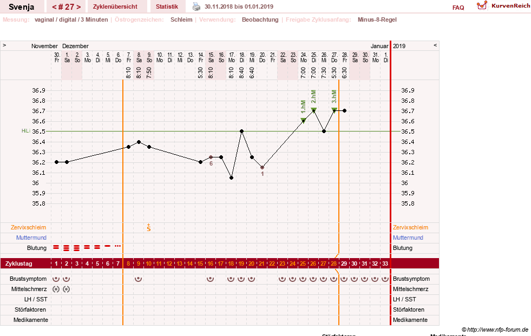
Task: Open the FAQ link
Action: coord(458,8)
